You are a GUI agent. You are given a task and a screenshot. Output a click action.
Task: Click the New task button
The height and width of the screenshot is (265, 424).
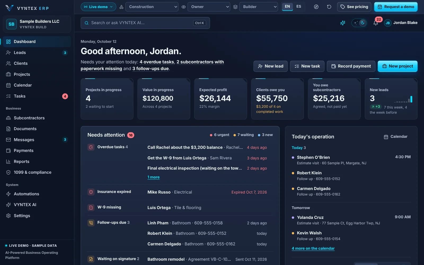click(x=307, y=66)
